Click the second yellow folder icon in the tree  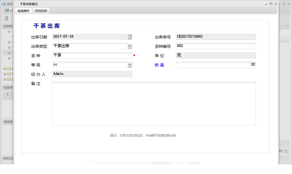click(x=9, y=74)
